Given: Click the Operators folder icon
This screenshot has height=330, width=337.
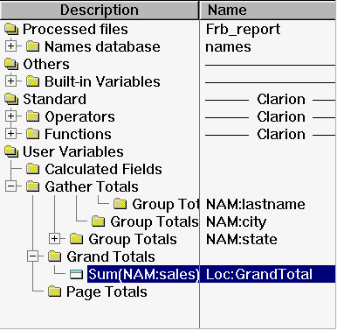Looking at the screenshot, I should click(x=33, y=116).
